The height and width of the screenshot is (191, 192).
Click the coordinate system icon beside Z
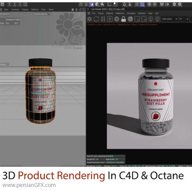25,4
